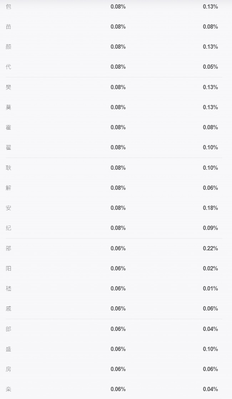This screenshot has width=232, height=399.
Task: Select the 盛 surname entry
Action: [8, 349]
